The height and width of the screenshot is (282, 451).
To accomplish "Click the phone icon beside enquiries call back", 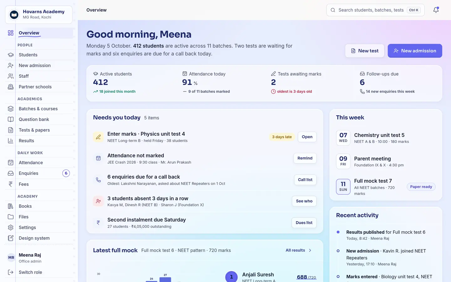I will [98, 180].
